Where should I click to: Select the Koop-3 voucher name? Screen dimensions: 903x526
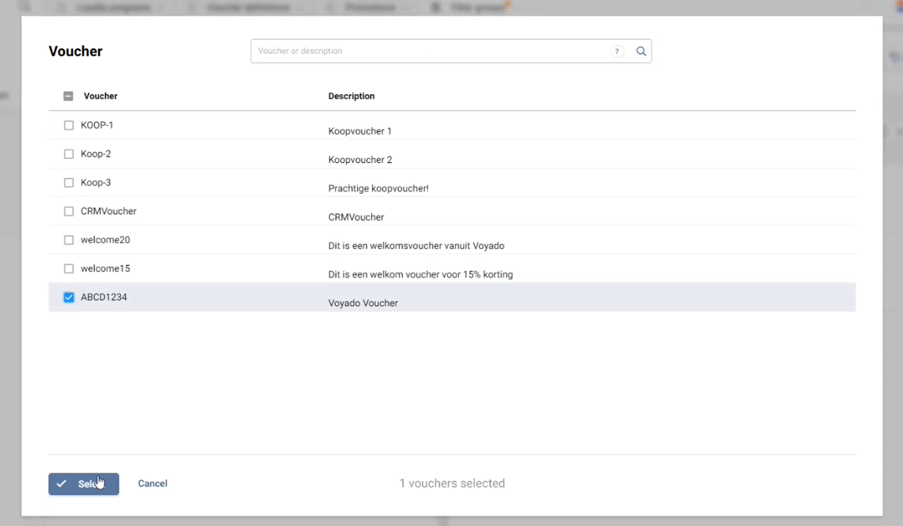coord(96,183)
